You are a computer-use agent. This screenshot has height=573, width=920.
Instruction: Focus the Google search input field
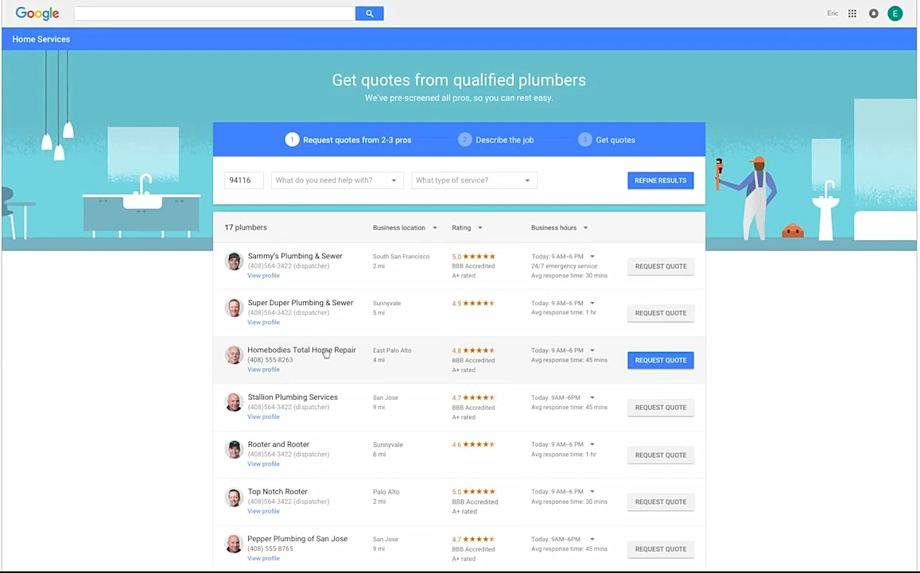point(215,14)
